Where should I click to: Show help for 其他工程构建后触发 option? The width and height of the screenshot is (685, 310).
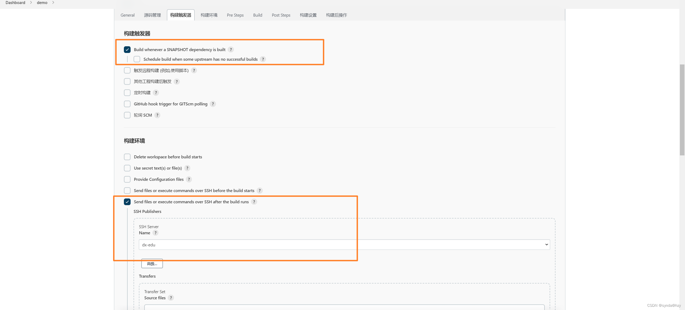[x=177, y=82]
